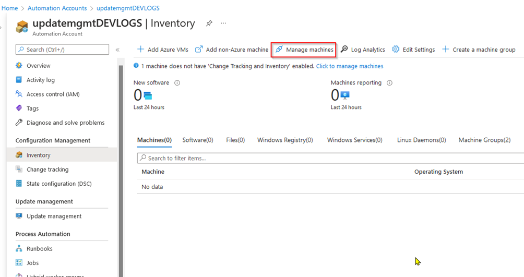Click the info icon next to New software
The height and width of the screenshot is (277, 524).
[177, 83]
